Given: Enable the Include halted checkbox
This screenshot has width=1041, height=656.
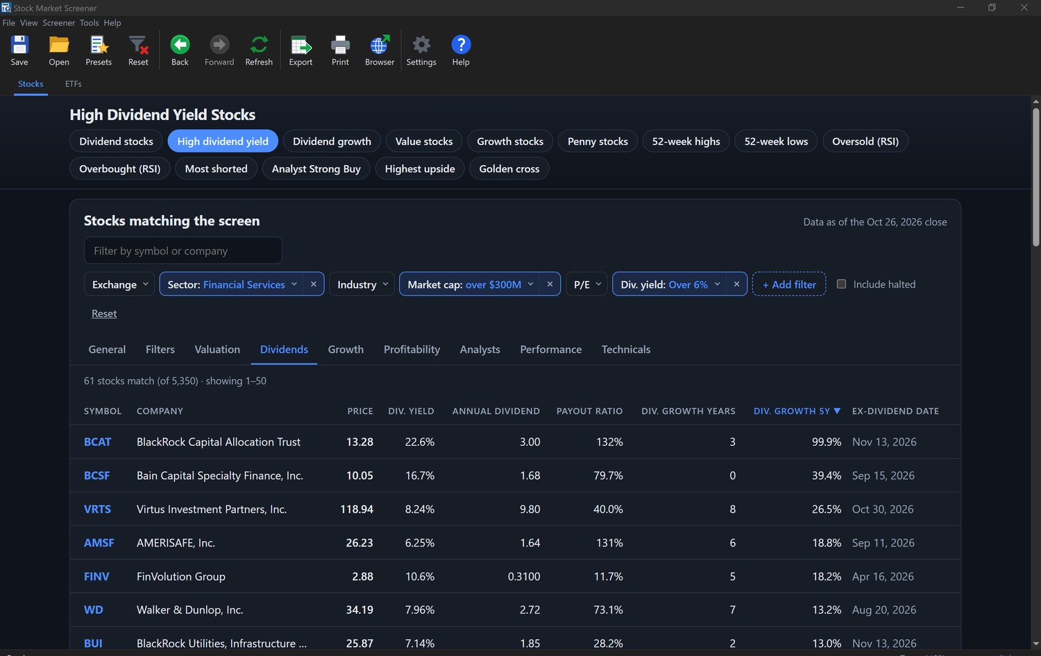Looking at the screenshot, I should click(841, 284).
